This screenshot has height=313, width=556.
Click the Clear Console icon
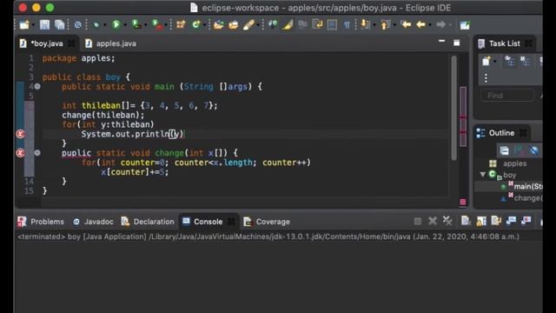click(x=466, y=221)
